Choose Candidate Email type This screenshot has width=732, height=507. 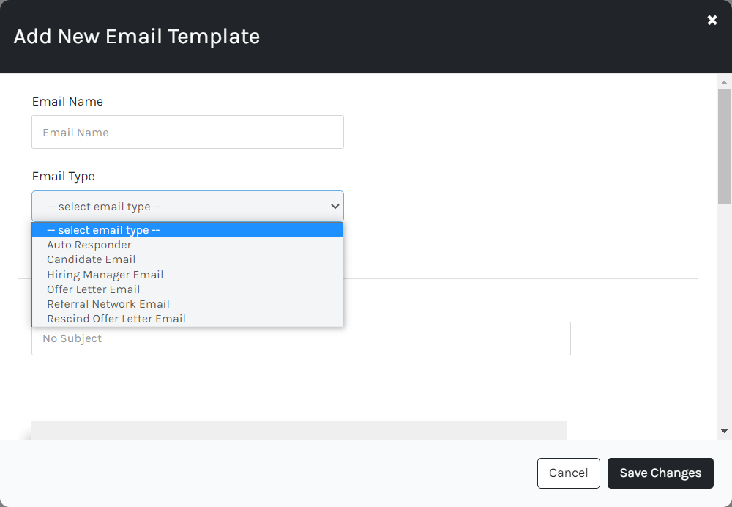point(187,259)
